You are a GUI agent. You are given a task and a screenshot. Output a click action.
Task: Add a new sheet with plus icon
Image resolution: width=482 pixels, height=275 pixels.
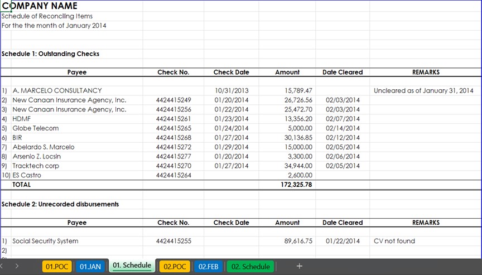click(300, 266)
